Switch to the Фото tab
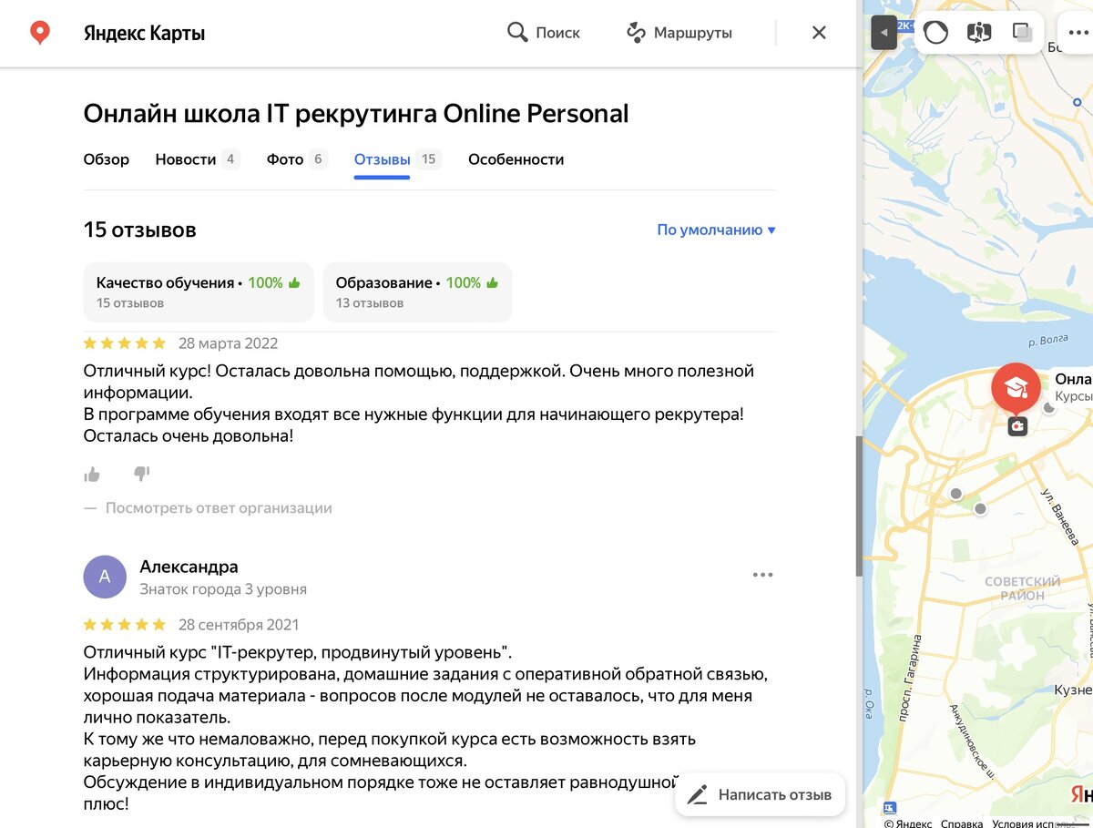 coord(296,159)
